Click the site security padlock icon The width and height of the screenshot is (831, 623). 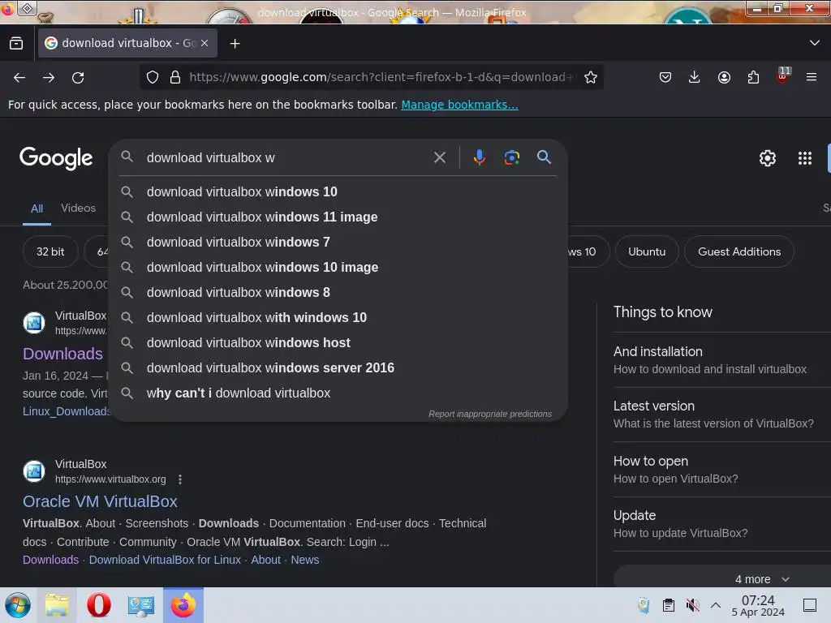pos(175,77)
